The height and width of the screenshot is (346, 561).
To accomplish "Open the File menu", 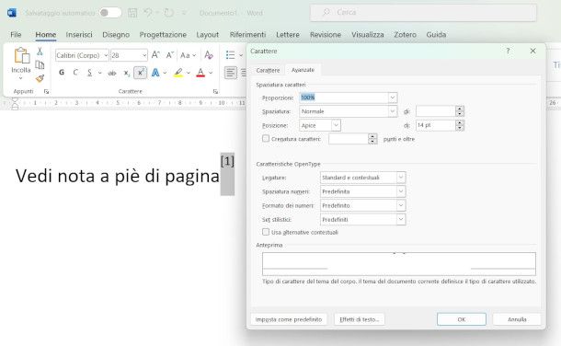I will tap(16, 35).
